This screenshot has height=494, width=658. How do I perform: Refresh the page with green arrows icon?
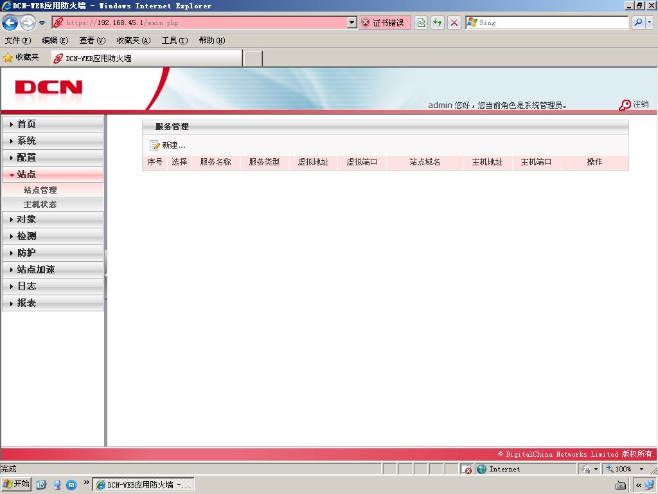pyautogui.click(x=438, y=23)
